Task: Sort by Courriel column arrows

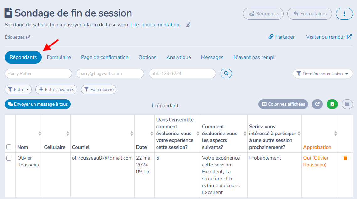Action: coord(131,134)
